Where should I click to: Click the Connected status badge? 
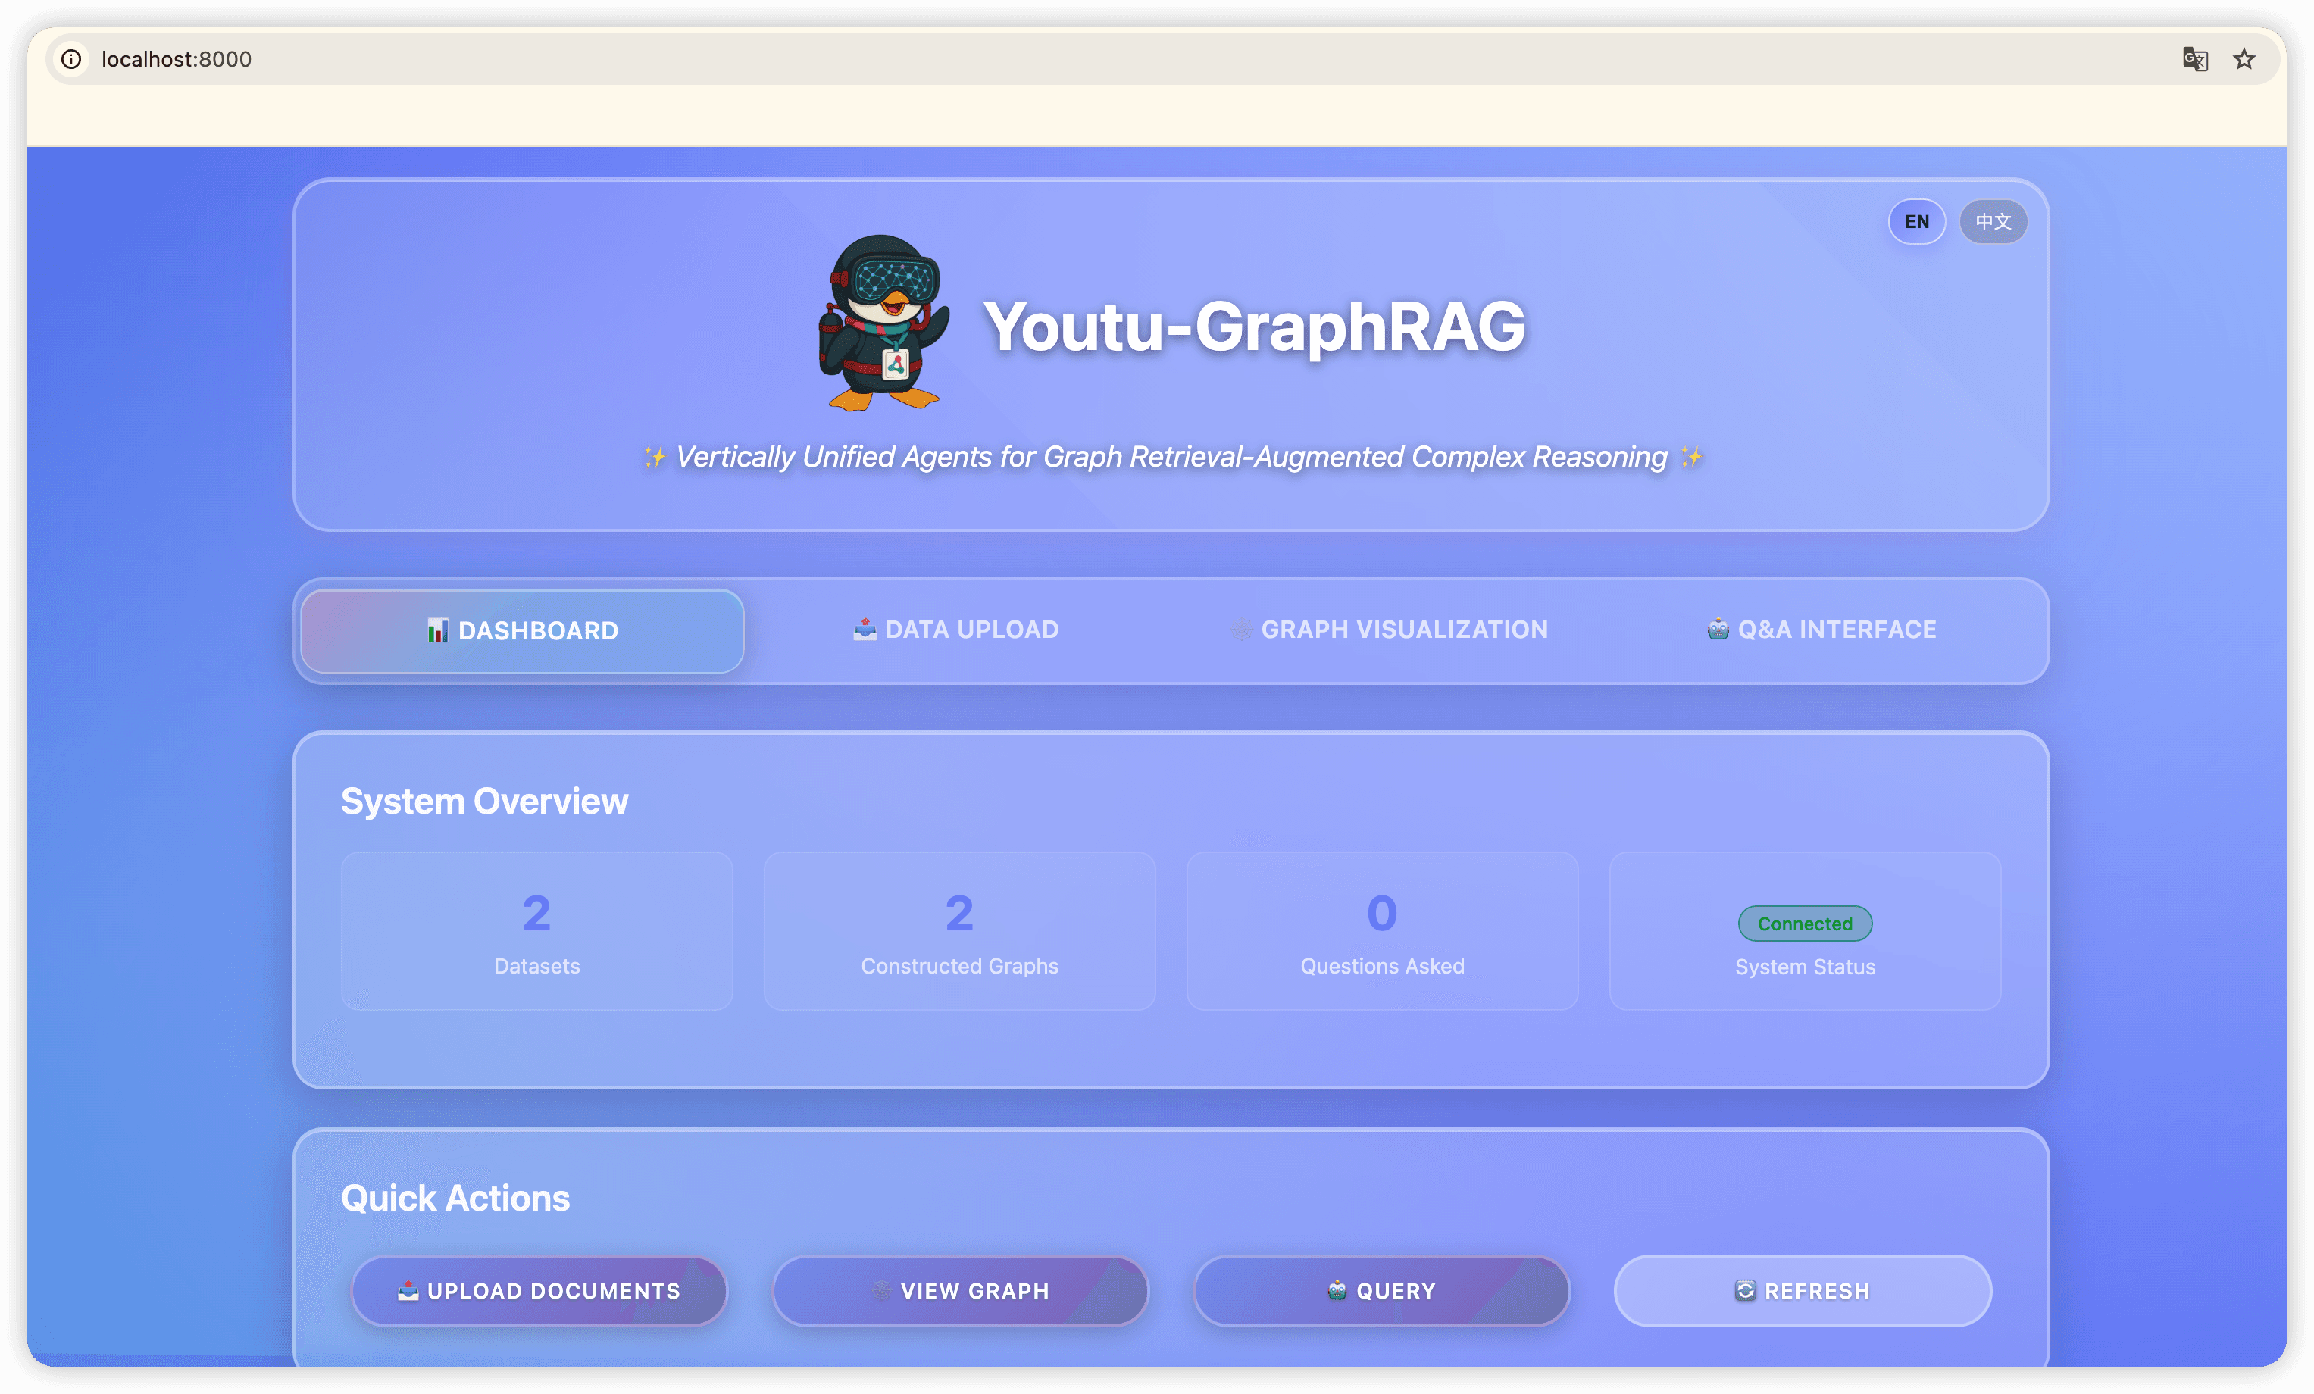coord(1804,924)
